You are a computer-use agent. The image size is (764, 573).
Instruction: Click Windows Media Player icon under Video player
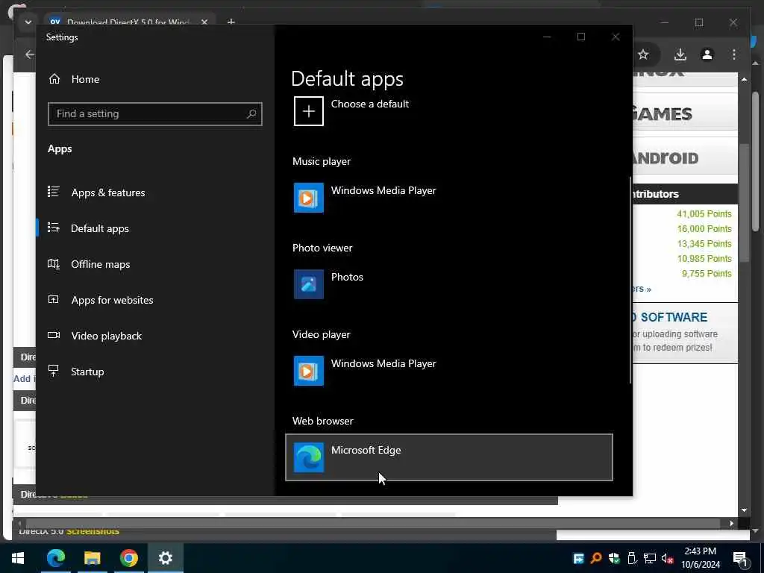tap(308, 371)
